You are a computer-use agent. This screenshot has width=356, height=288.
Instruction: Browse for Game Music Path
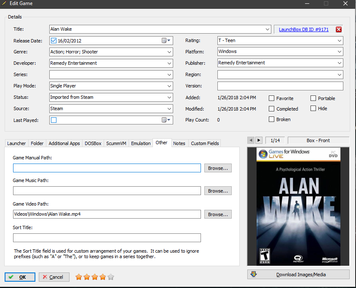tap(218, 191)
